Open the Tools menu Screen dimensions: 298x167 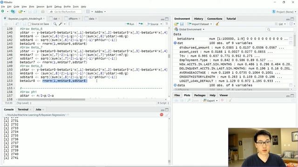point(75,6)
